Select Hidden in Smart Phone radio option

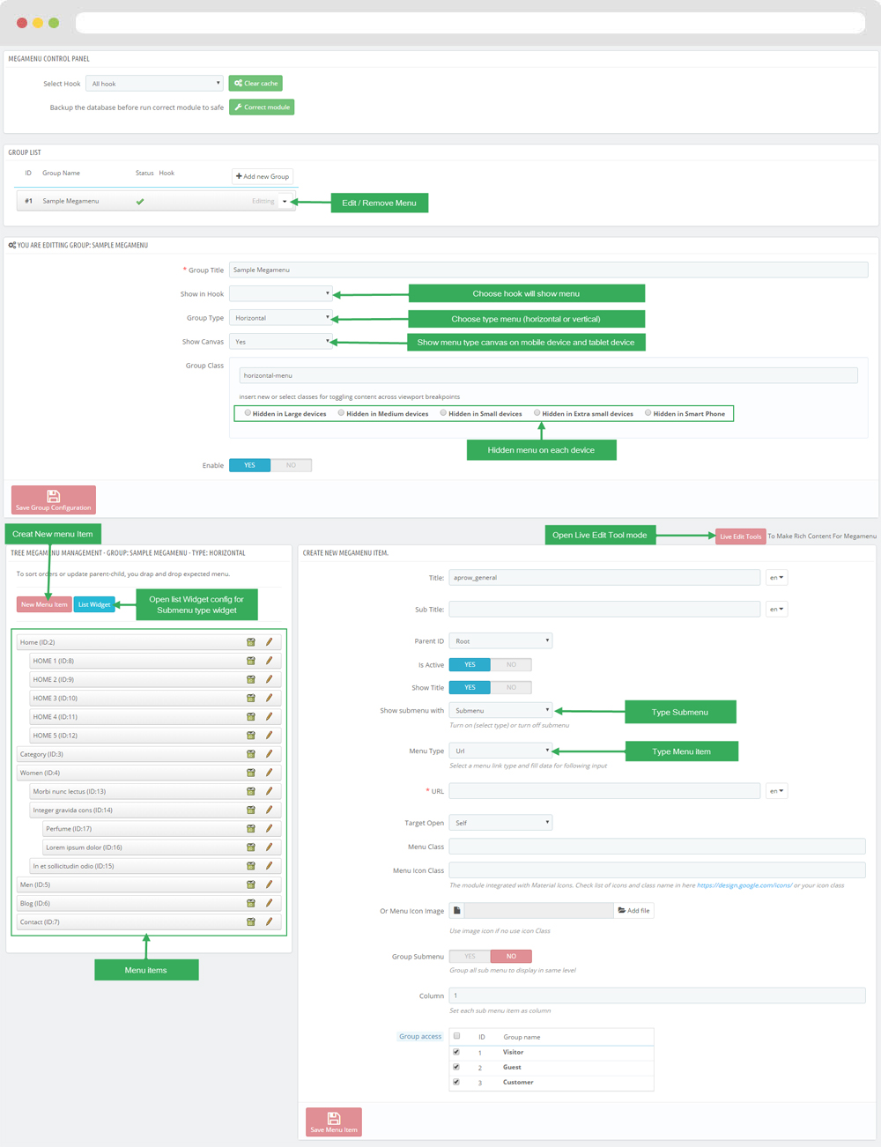click(648, 412)
